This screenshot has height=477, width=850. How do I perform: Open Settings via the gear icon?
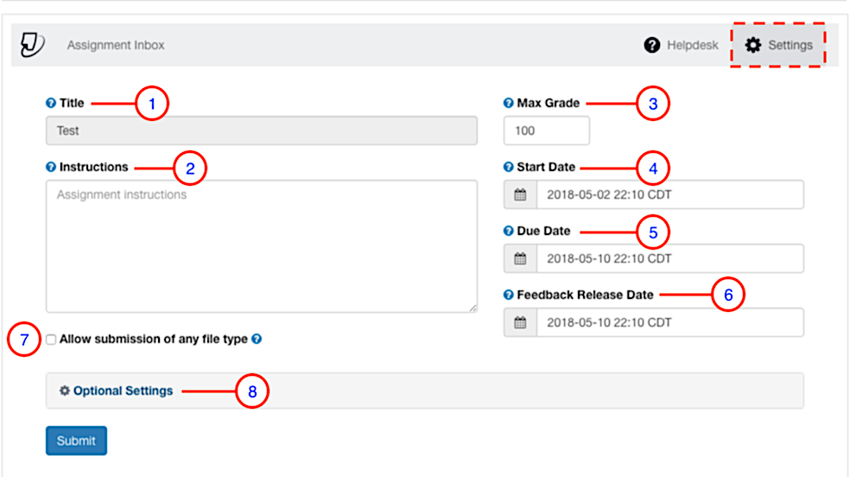click(x=753, y=45)
